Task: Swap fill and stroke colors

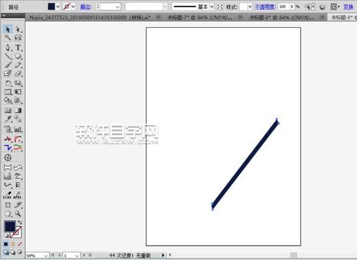Action: point(20,222)
